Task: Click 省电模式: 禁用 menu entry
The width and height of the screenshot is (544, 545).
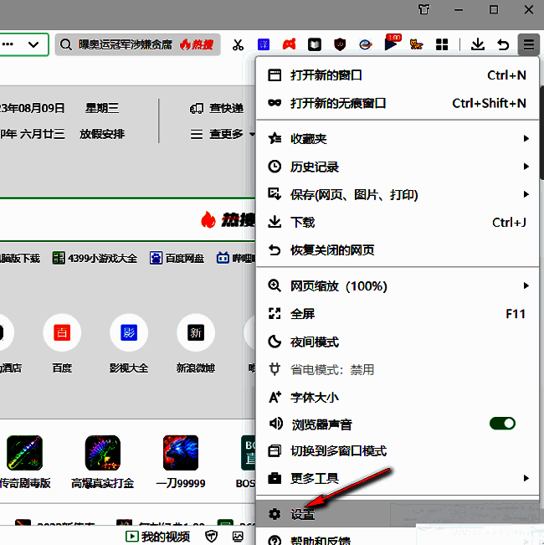Action: tap(398, 369)
